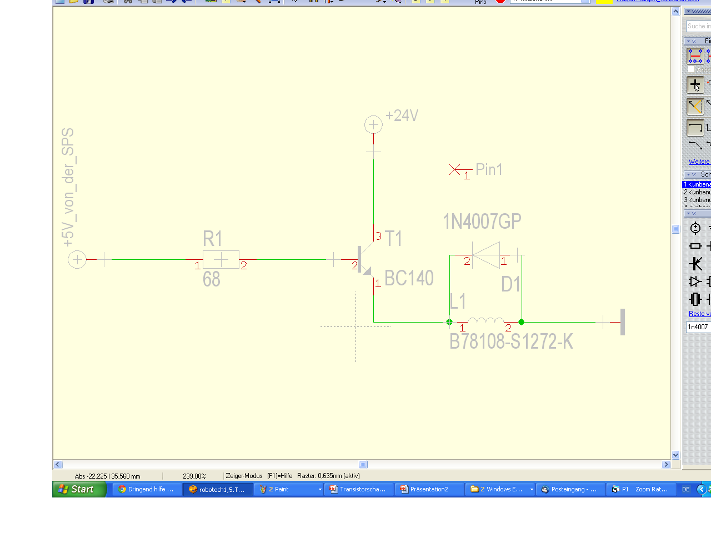Toggle the checkbox below the frame tool
This screenshot has width=711, height=533.
pos(691,69)
